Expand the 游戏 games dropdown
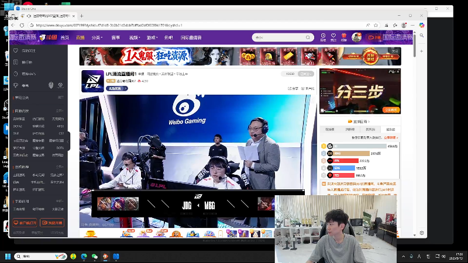The height and width of the screenshot is (263, 468). point(152,37)
